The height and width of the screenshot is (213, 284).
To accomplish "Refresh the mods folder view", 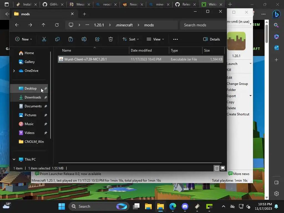I will coord(57,25).
